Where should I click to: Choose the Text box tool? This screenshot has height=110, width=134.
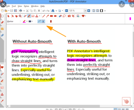33,16
